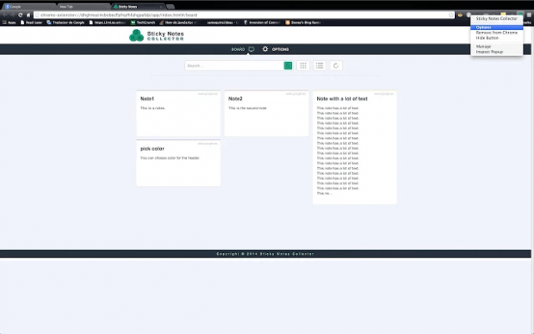Screen dimensions: 534x334
Task: Click the address bar URL
Action: (119, 15)
